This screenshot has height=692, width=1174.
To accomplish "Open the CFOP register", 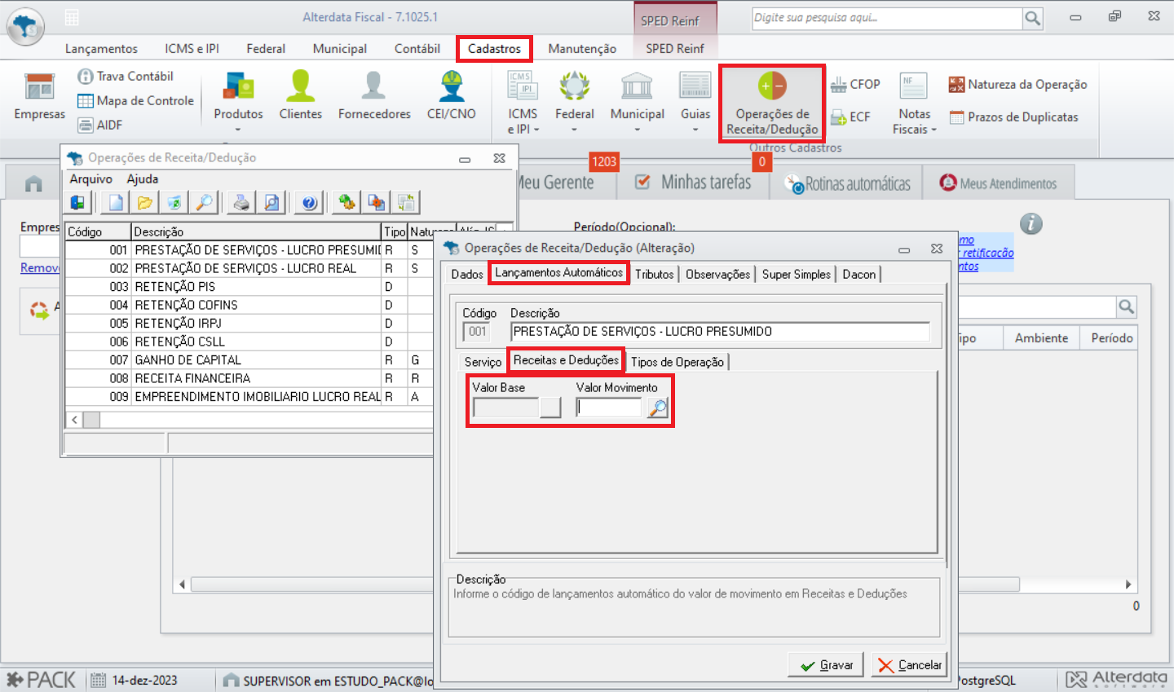I will click(x=855, y=84).
